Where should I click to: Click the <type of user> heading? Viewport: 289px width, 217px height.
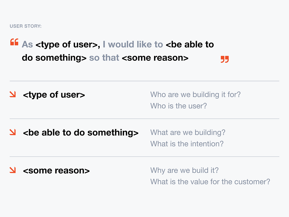(x=54, y=95)
